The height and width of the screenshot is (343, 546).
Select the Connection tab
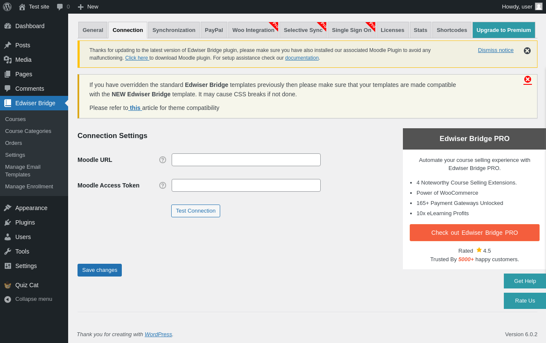[x=128, y=30]
